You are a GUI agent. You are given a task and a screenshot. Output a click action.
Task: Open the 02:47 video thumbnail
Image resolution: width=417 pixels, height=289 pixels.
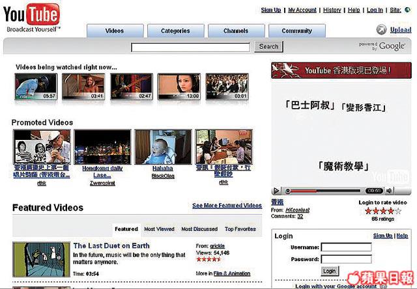(132, 87)
